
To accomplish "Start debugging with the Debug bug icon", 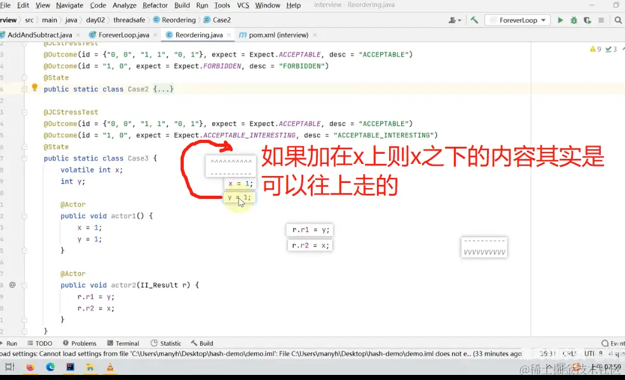I will coord(573,20).
